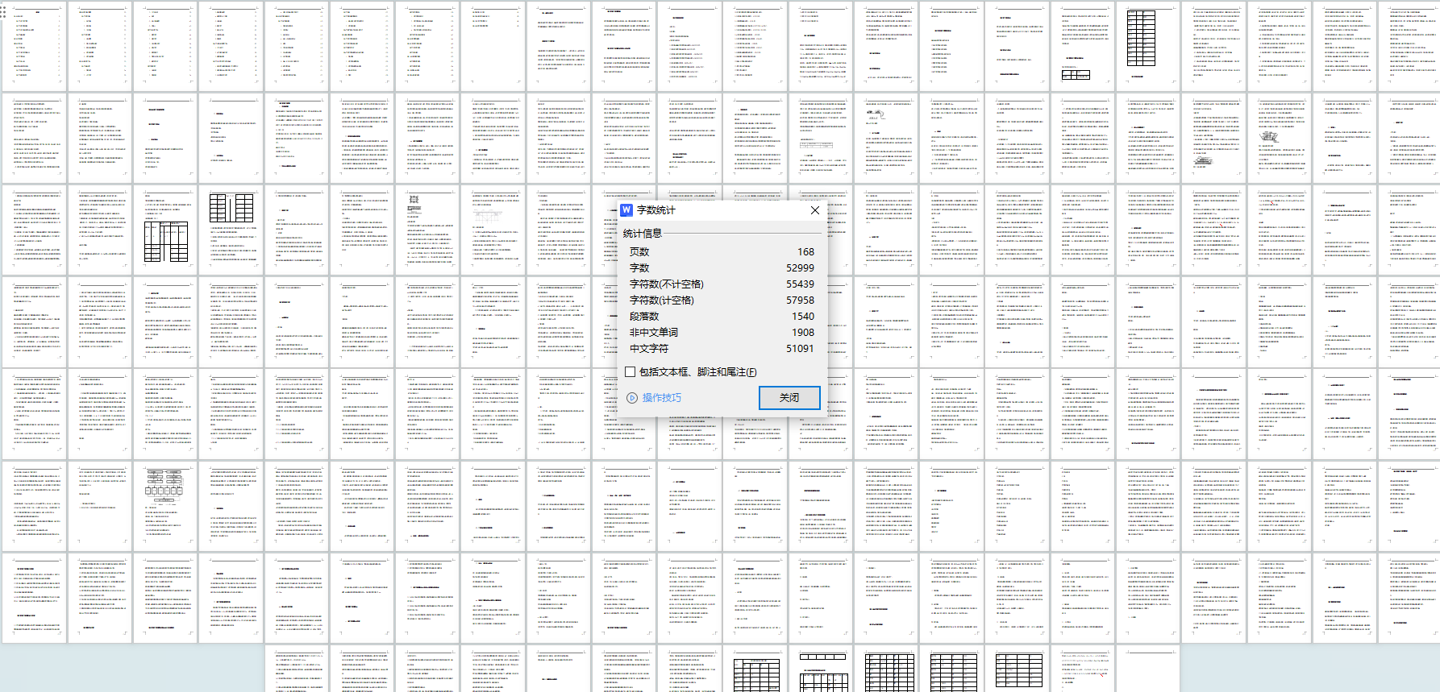The image size is (1440, 692).
Task: Click the 页数 label
Action: click(x=639, y=252)
